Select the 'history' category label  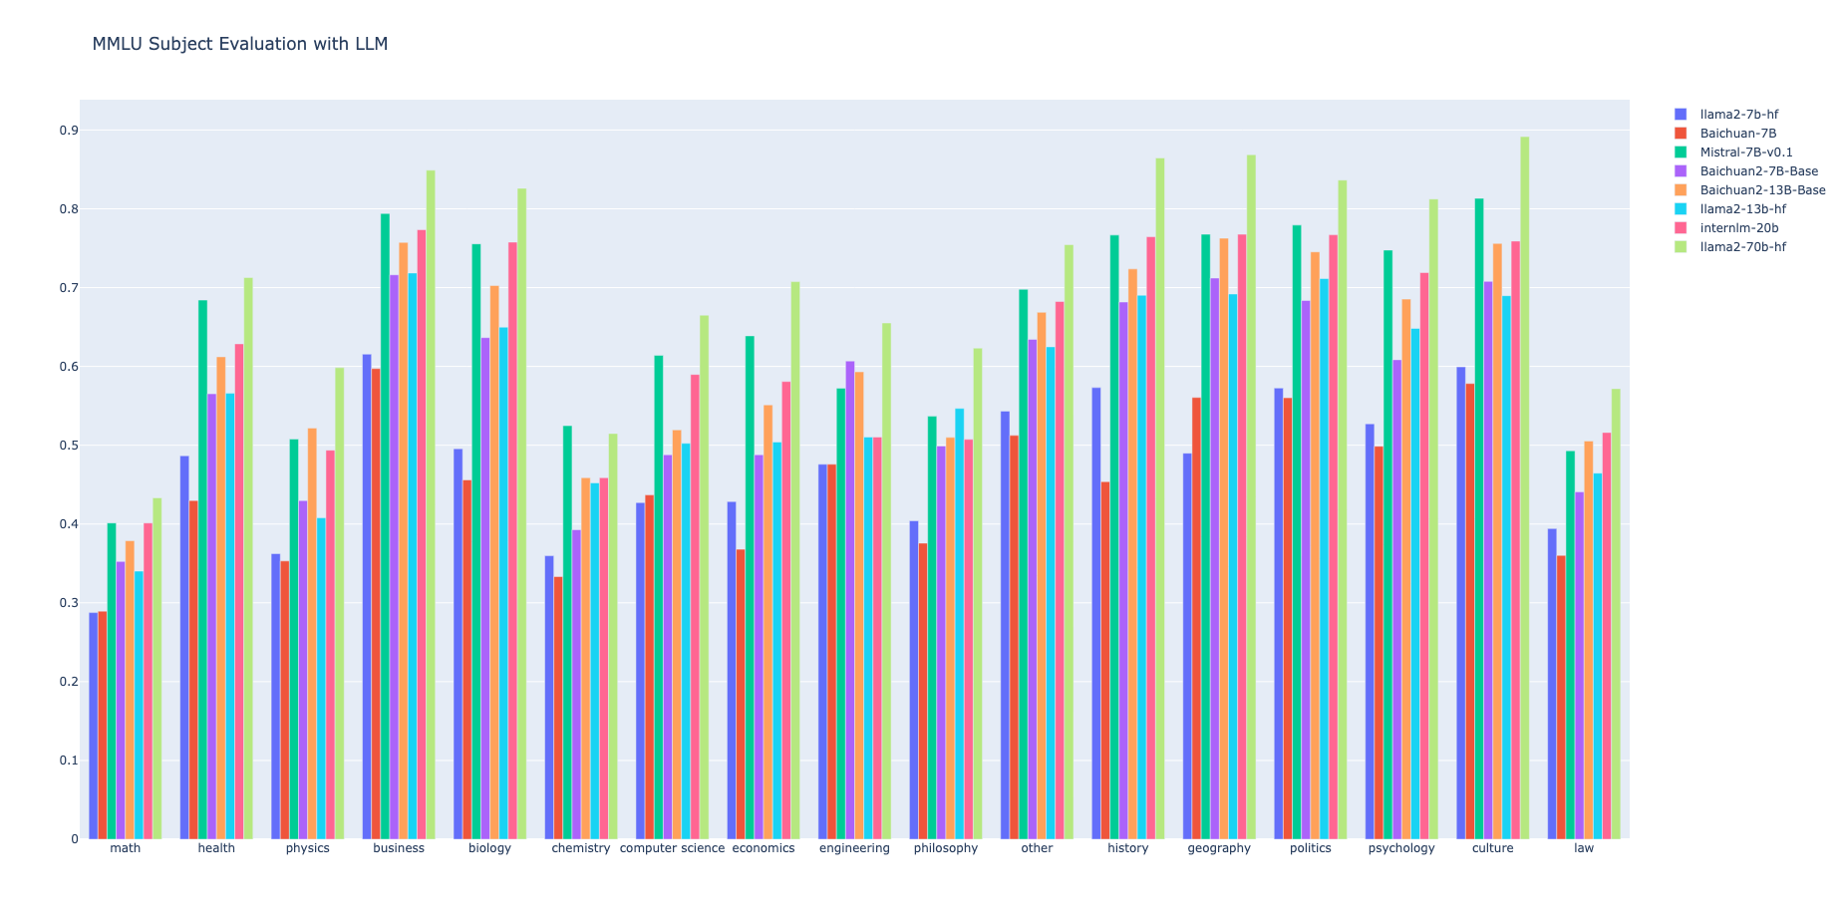point(1128,848)
